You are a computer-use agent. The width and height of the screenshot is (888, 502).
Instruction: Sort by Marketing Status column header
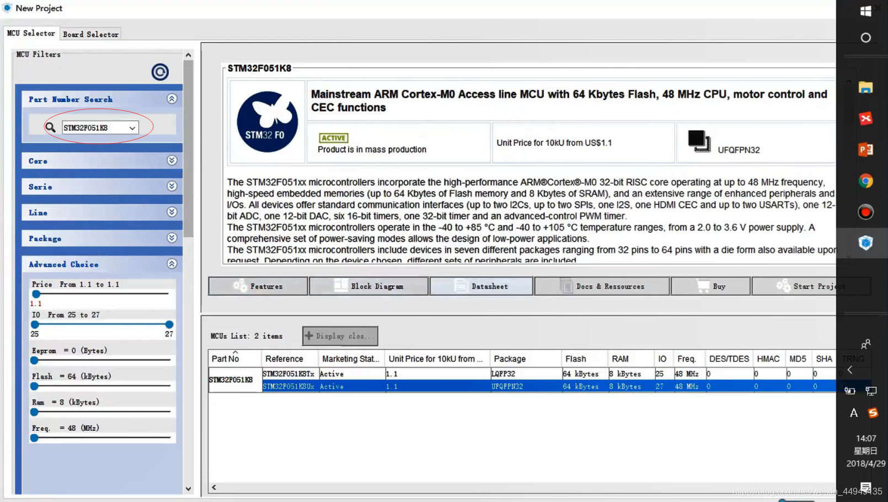click(351, 359)
